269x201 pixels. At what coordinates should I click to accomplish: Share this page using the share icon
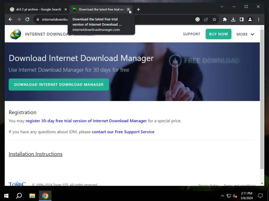[206, 19]
